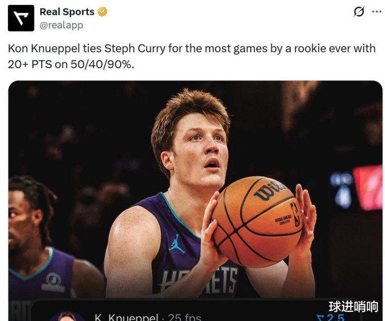Click the tweet text about Kon Knueppel
The height and width of the screenshot is (321, 385).
tap(192, 56)
